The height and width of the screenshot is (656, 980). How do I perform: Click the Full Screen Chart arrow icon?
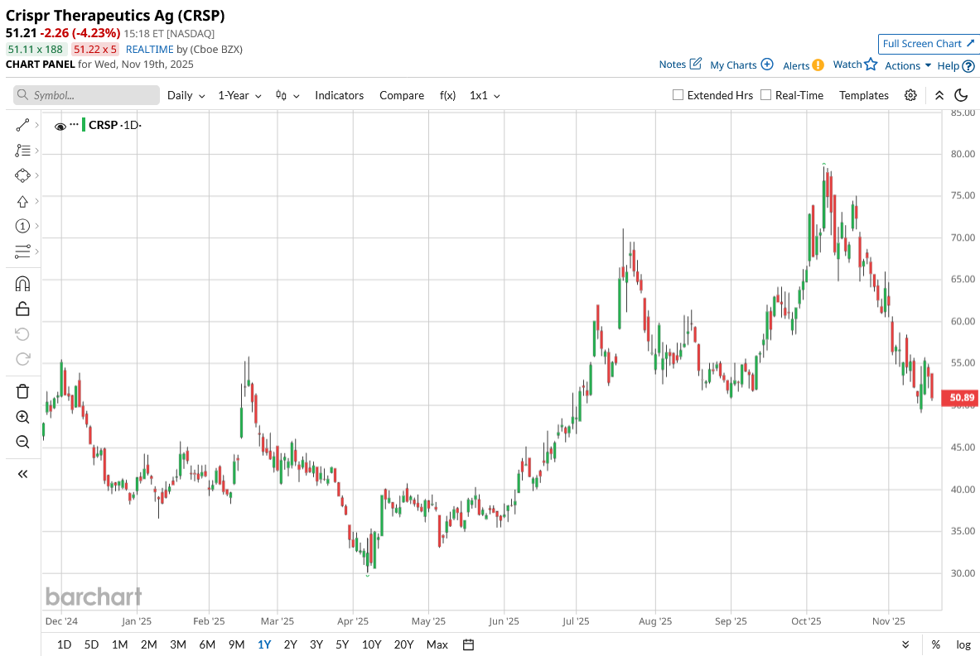click(x=970, y=44)
